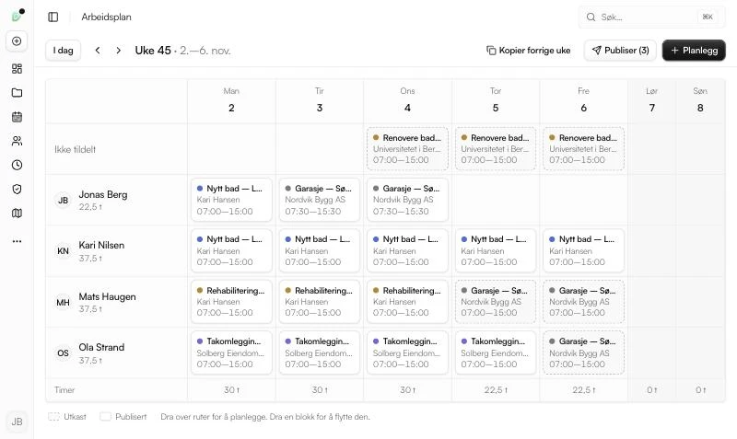Open Mats Haugen's Garasje draft shift on Thursday
Screen dimensions: 737x439
click(x=496, y=302)
